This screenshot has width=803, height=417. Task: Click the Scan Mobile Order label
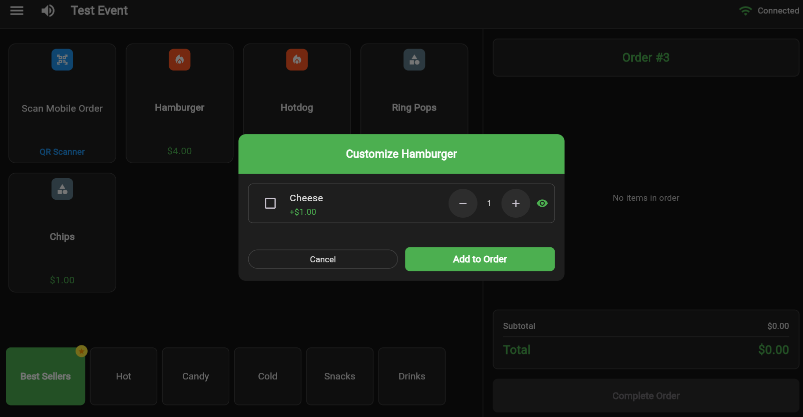pyautogui.click(x=62, y=109)
